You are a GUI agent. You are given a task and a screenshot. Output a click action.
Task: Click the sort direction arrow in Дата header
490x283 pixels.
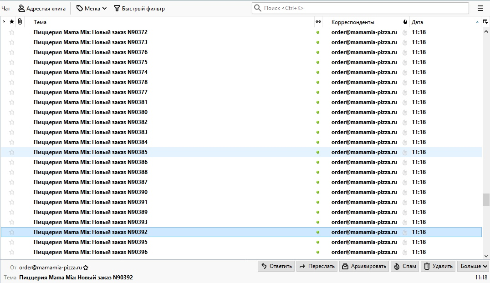477,22
